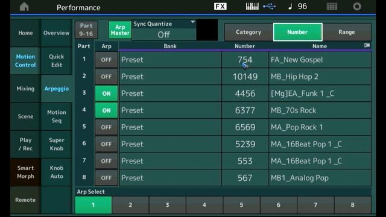
Task: Select Arp Select 3
Action: tap(168, 205)
